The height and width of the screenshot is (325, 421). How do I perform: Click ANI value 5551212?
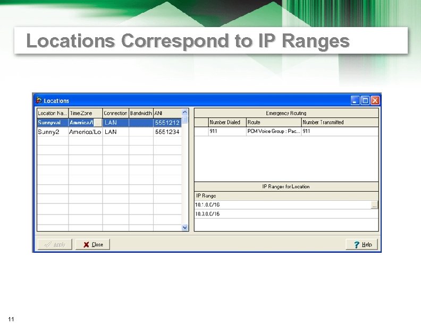(x=167, y=123)
